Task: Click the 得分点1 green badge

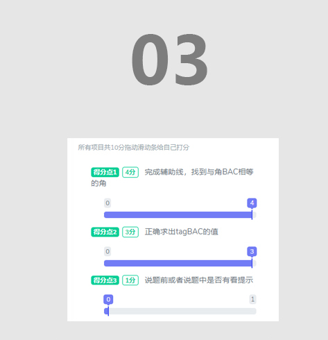Action: pos(105,172)
